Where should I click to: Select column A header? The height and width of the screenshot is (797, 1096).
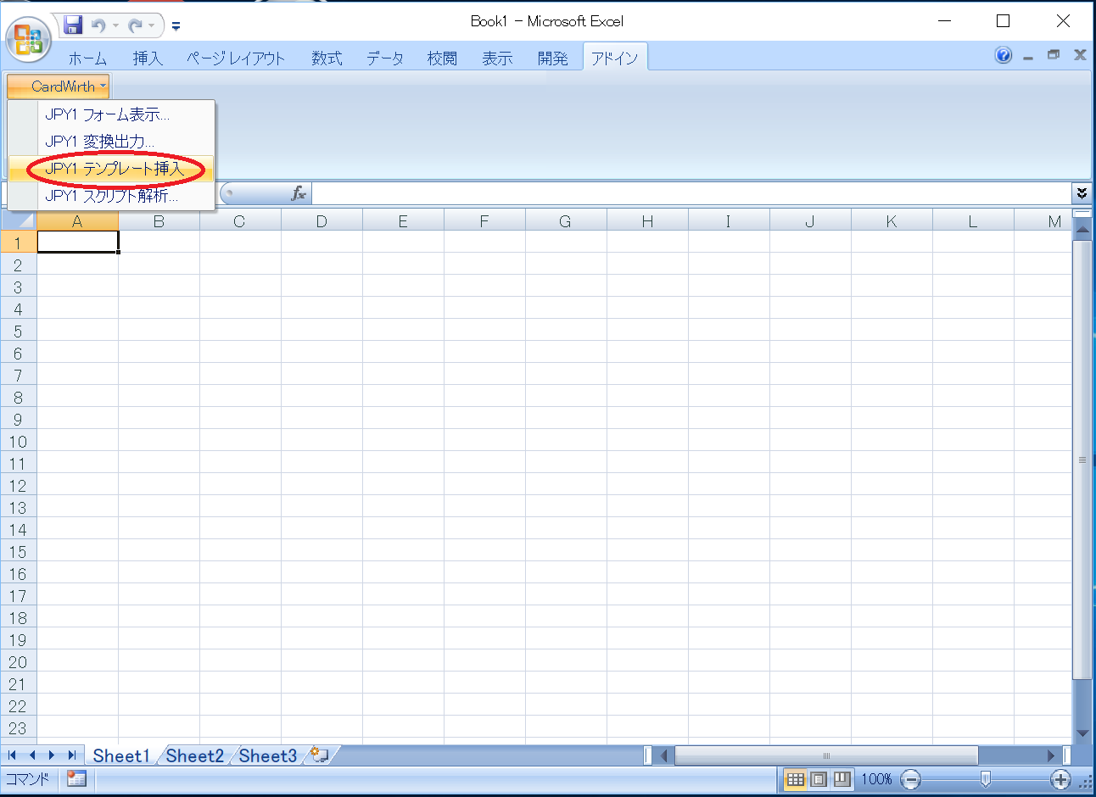coord(77,221)
